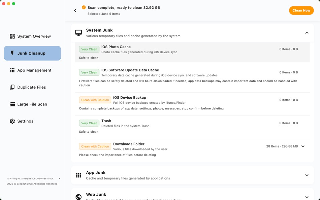Click the Clean with Caution badge on iOS Device Backup

(x=95, y=100)
